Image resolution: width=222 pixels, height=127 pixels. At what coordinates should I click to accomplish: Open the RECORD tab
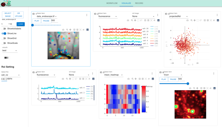(139, 3)
